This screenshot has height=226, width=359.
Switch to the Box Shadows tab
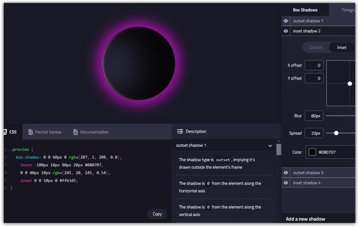tap(305, 10)
